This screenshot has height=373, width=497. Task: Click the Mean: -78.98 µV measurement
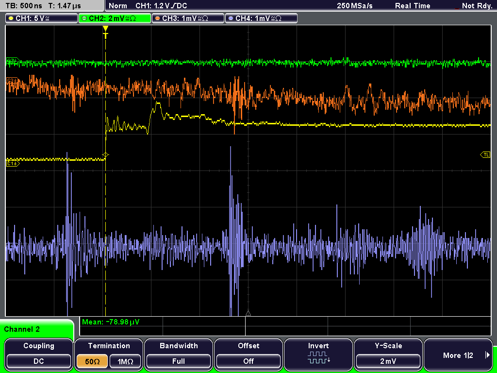pyautogui.click(x=111, y=322)
